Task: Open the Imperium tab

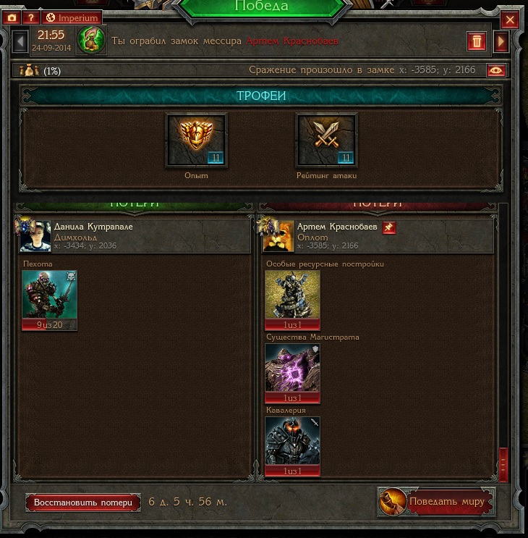Action: click(x=72, y=18)
